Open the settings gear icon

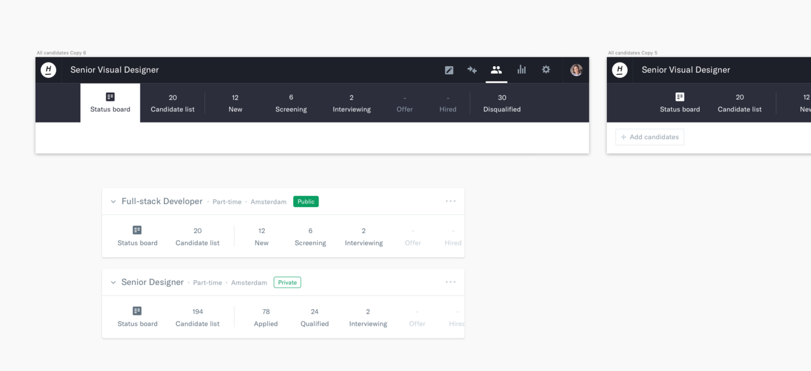[546, 70]
